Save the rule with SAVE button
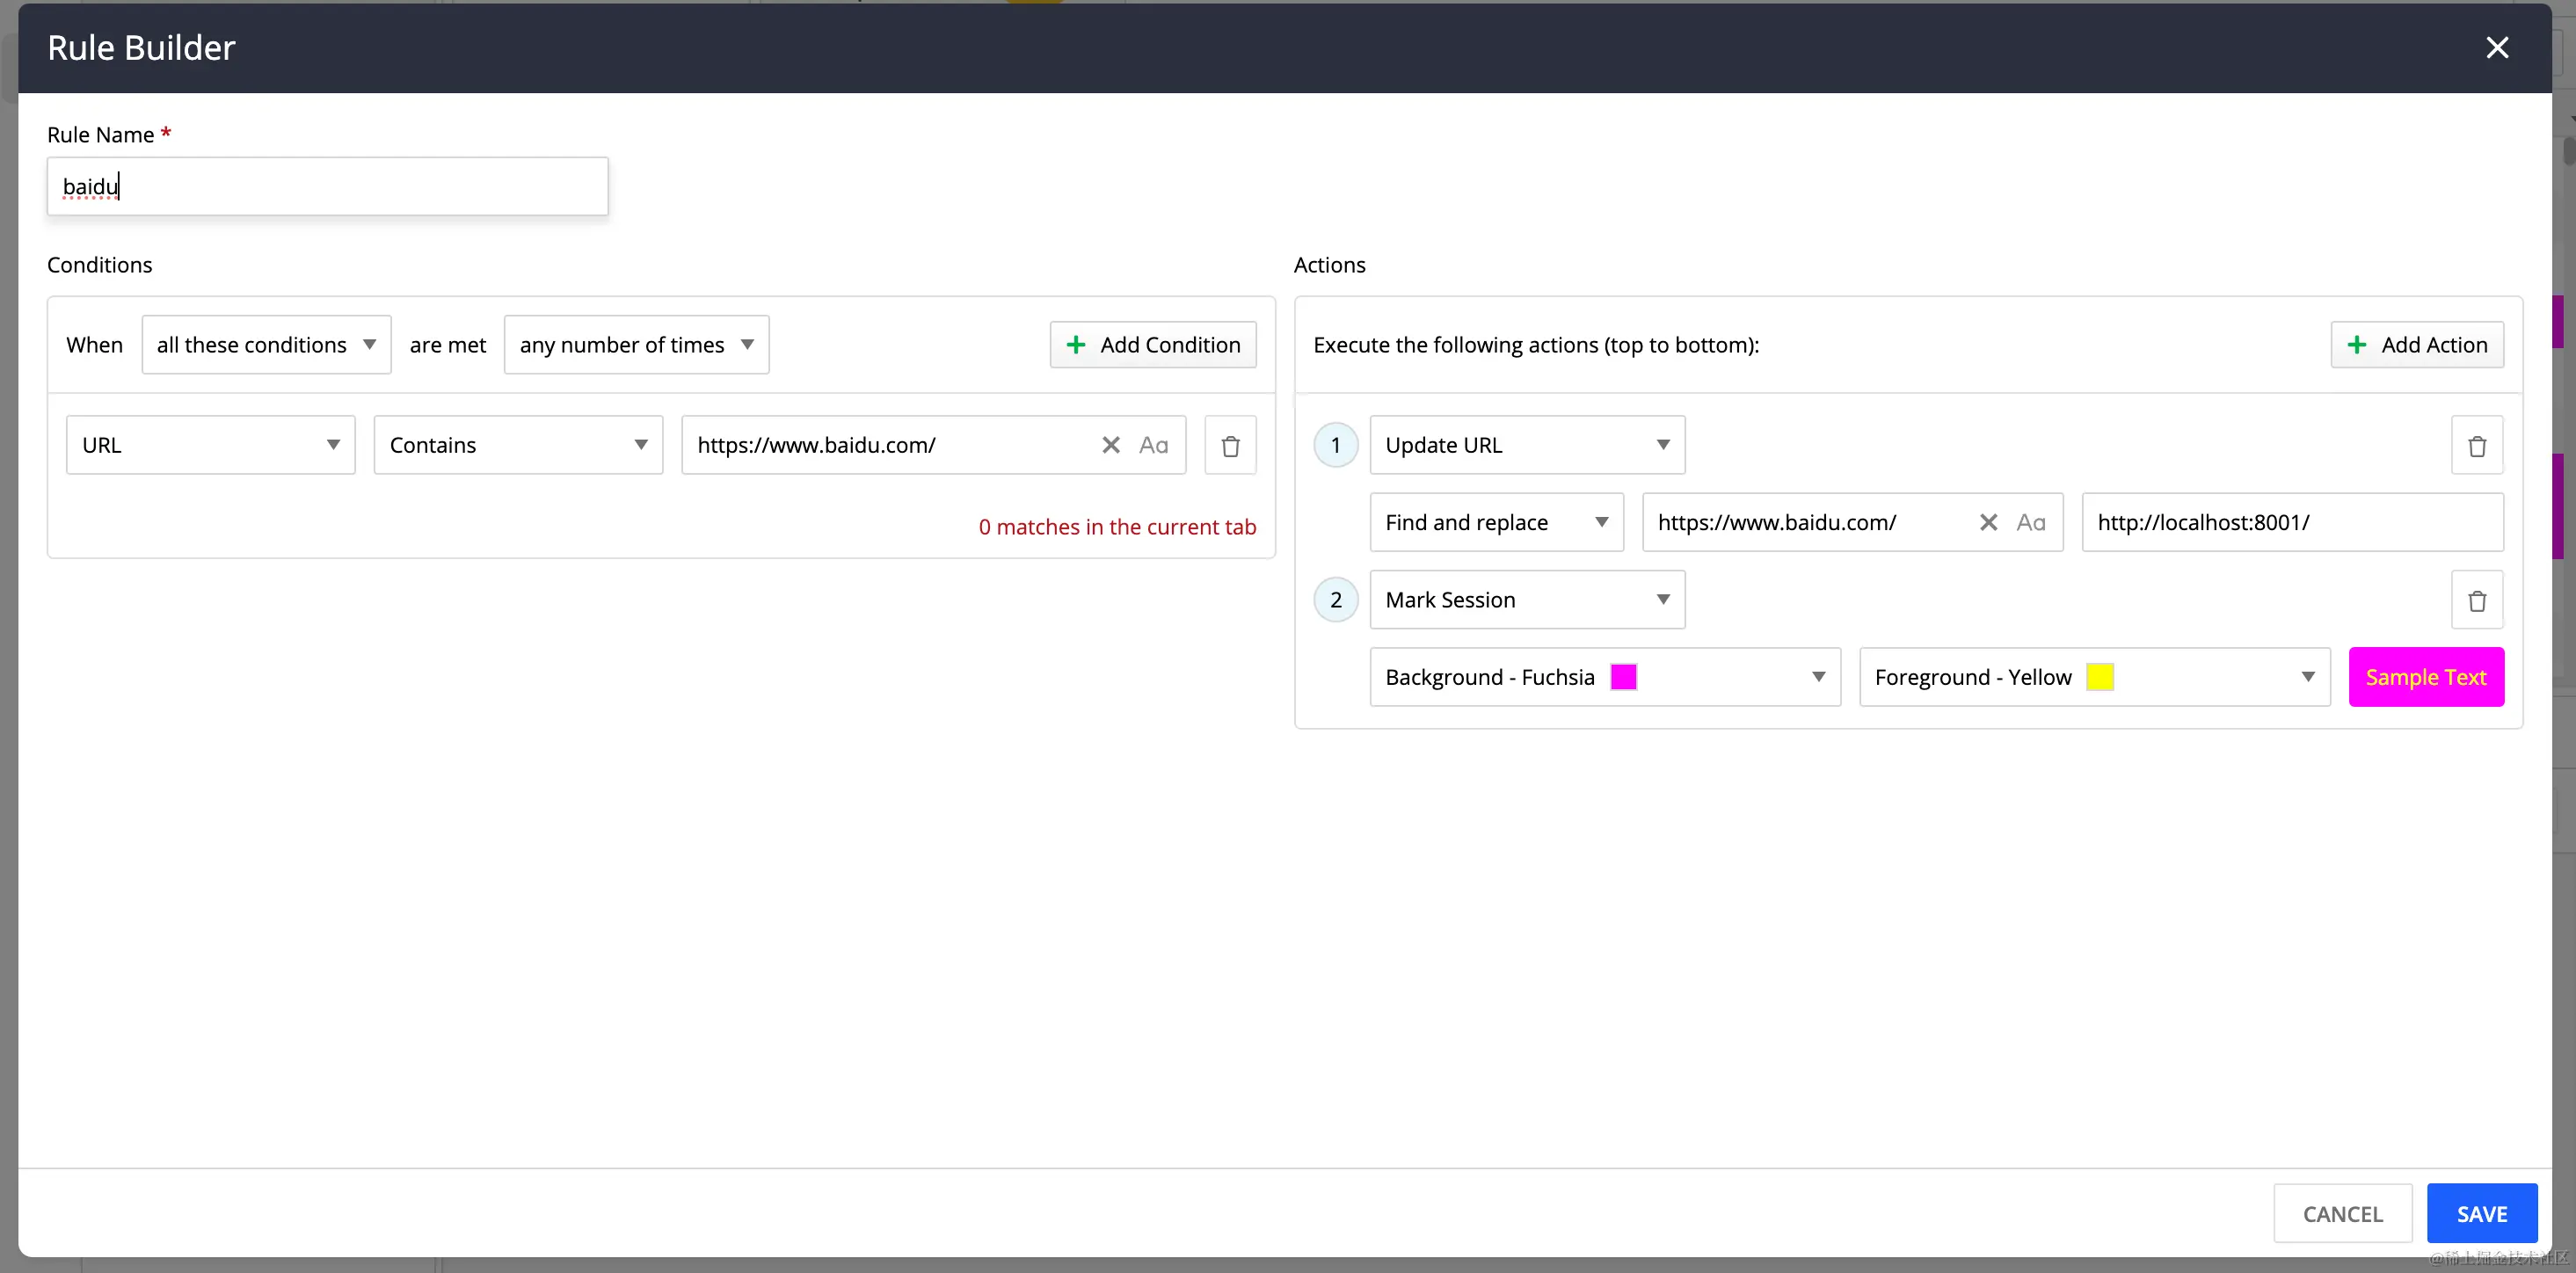This screenshot has width=2576, height=1273. tap(2481, 1213)
